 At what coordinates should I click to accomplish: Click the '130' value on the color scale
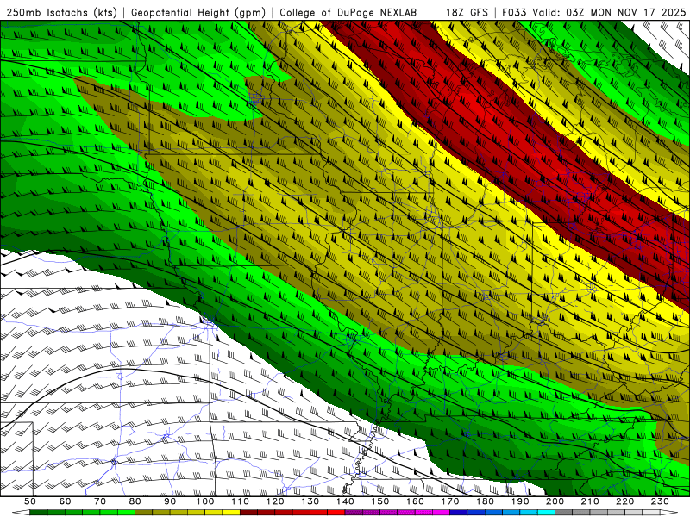pos(310,501)
